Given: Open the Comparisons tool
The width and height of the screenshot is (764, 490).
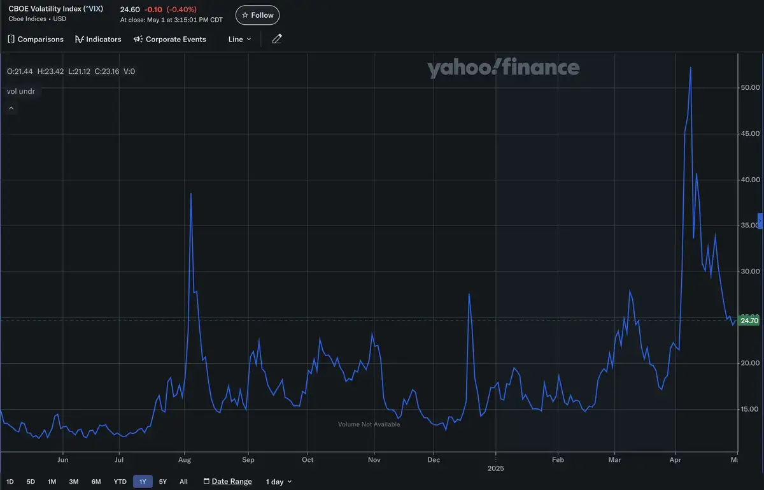Looking at the screenshot, I should click(x=36, y=40).
